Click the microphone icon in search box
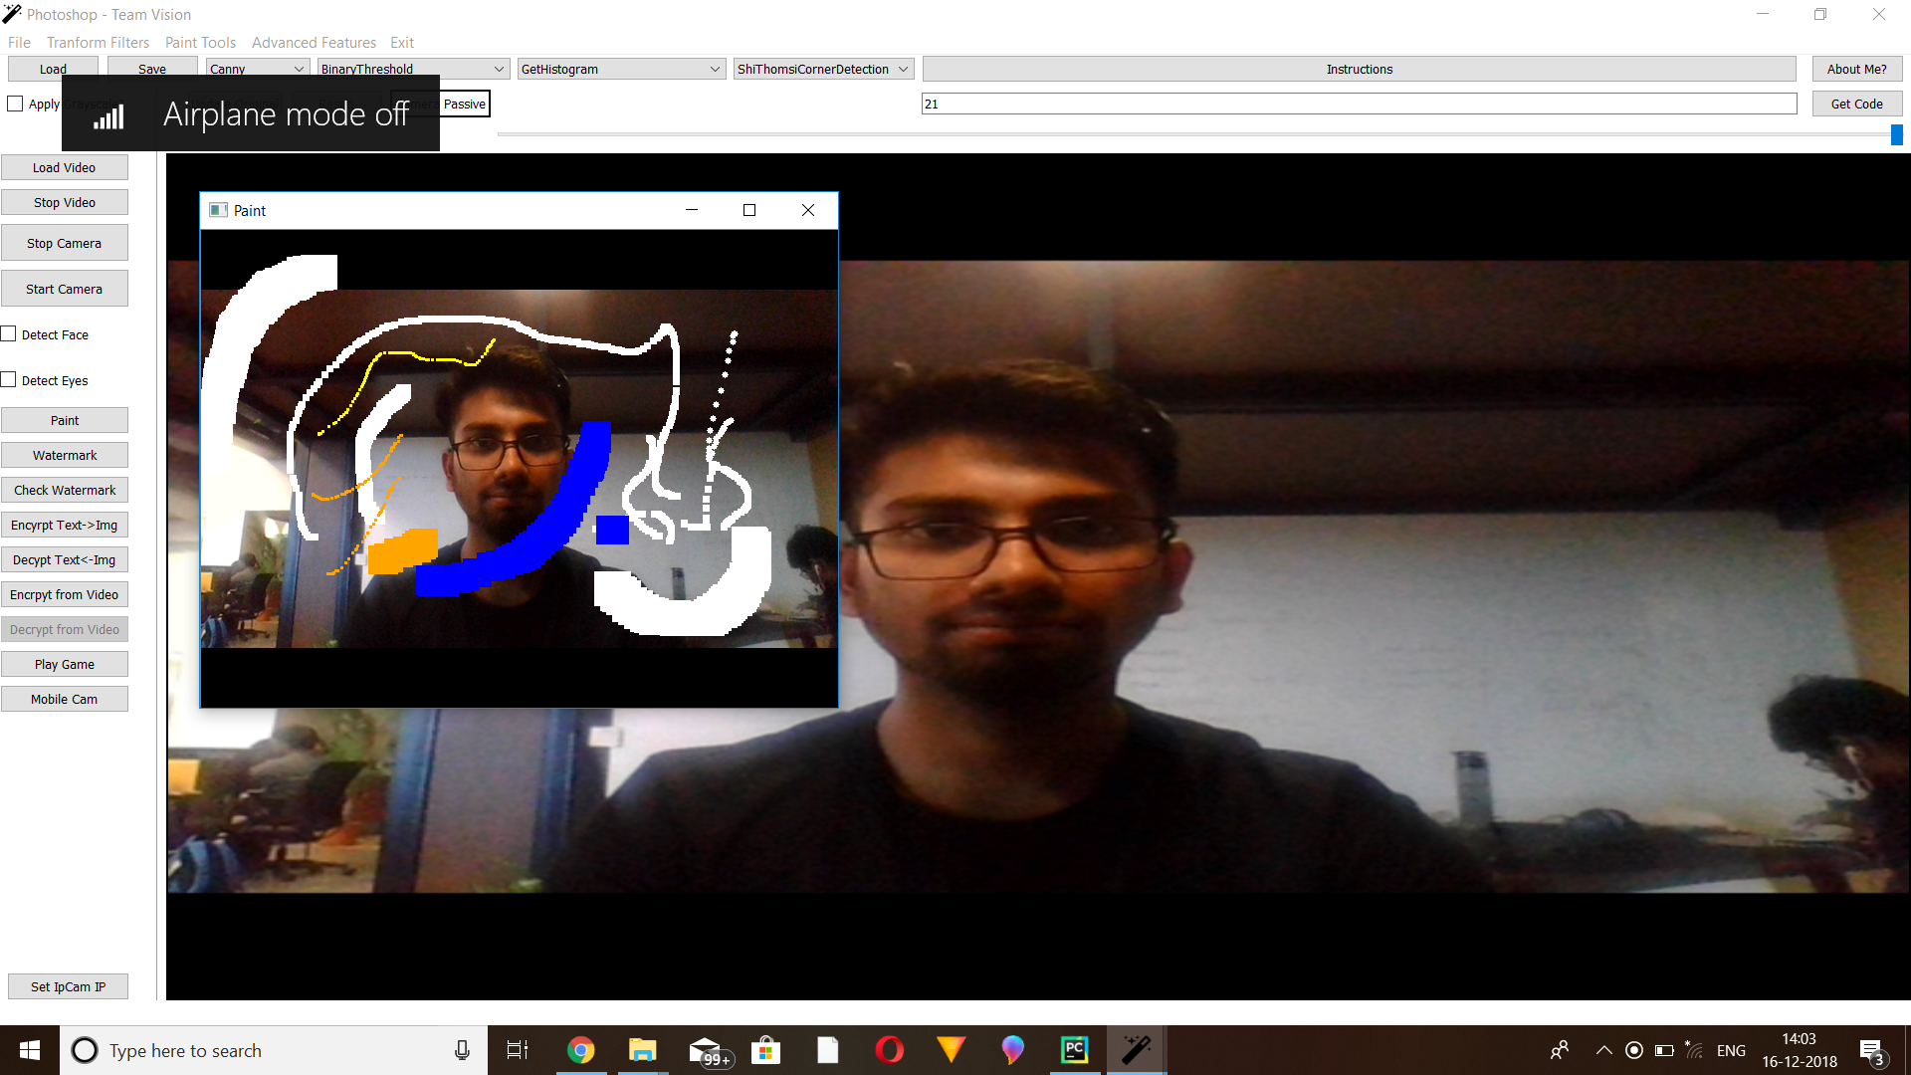 (462, 1050)
